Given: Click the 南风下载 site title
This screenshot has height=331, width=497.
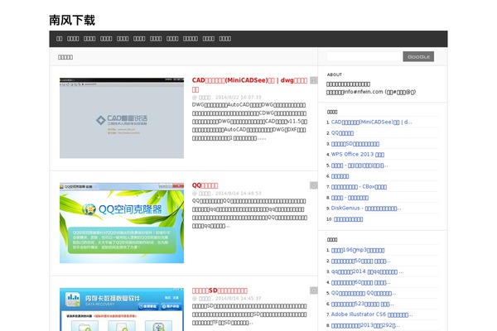Looking at the screenshot, I should coord(72,20).
